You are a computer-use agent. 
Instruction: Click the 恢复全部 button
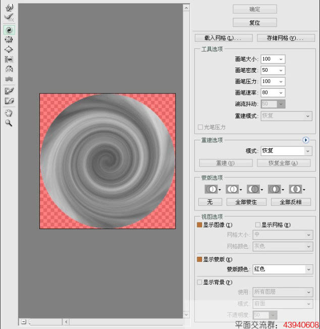(x=284, y=163)
